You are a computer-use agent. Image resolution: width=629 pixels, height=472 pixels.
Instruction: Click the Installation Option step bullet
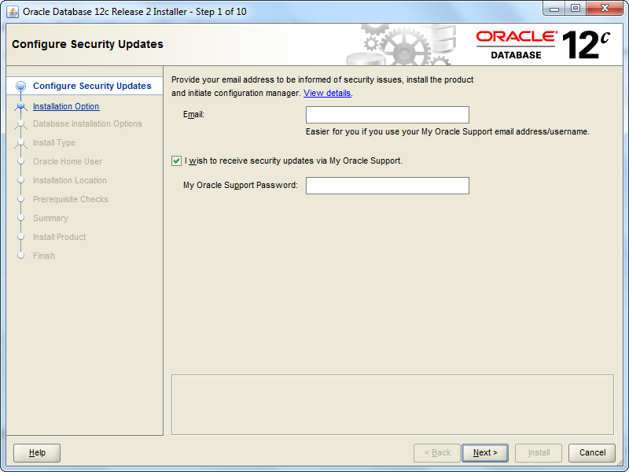(x=21, y=106)
